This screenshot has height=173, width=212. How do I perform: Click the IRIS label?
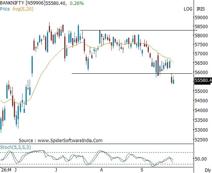[201, 9]
